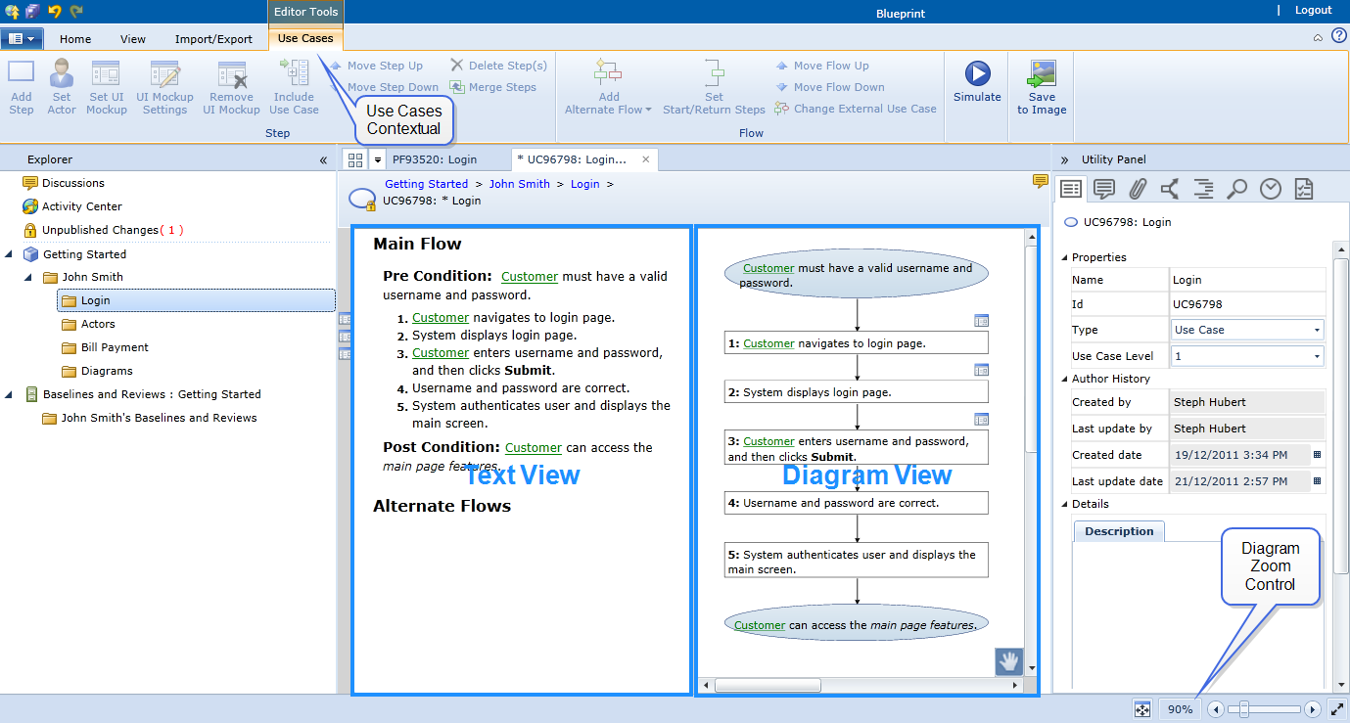Open Activity Center in Explorer
The width and height of the screenshot is (1350, 723).
[72, 206]
